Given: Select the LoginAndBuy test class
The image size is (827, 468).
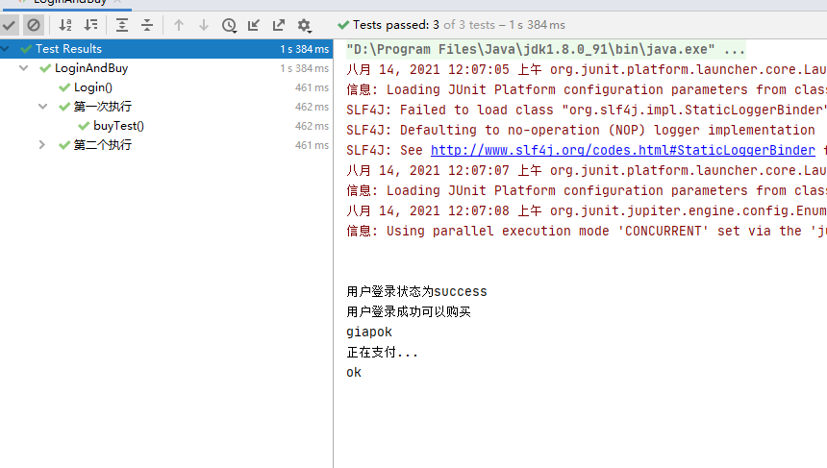Looking at the screenshot, I should [x=91, y=68].
